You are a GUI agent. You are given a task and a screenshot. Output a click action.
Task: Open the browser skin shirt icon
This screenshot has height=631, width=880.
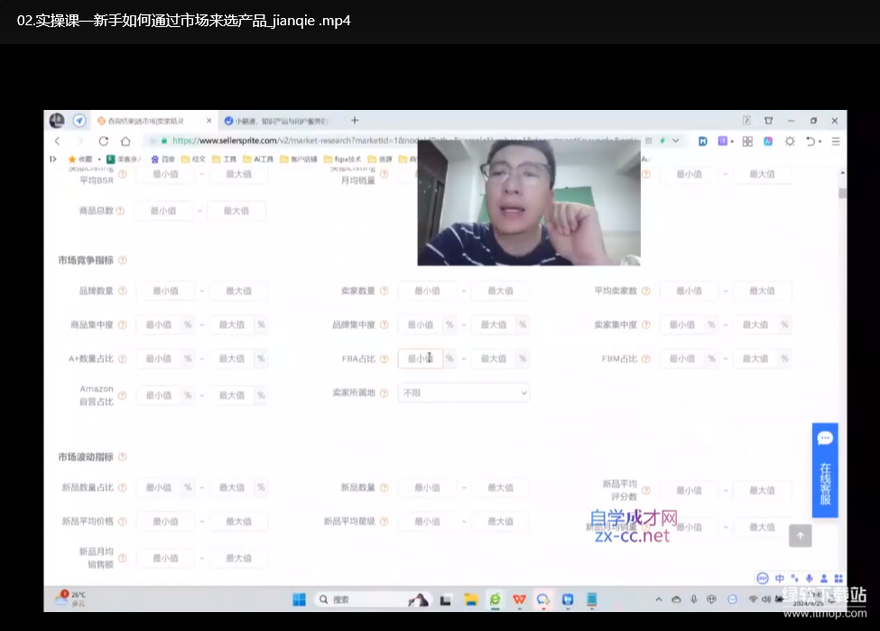[x=768, y=121]
